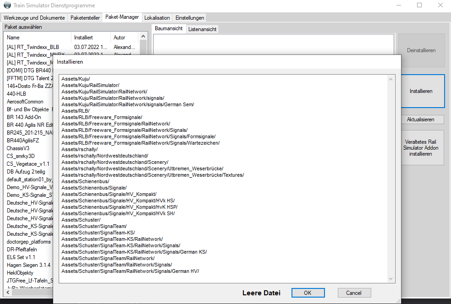Confirm installation with OK button
The height and width of the screenshot is (304, 451).
coord(308,293)
